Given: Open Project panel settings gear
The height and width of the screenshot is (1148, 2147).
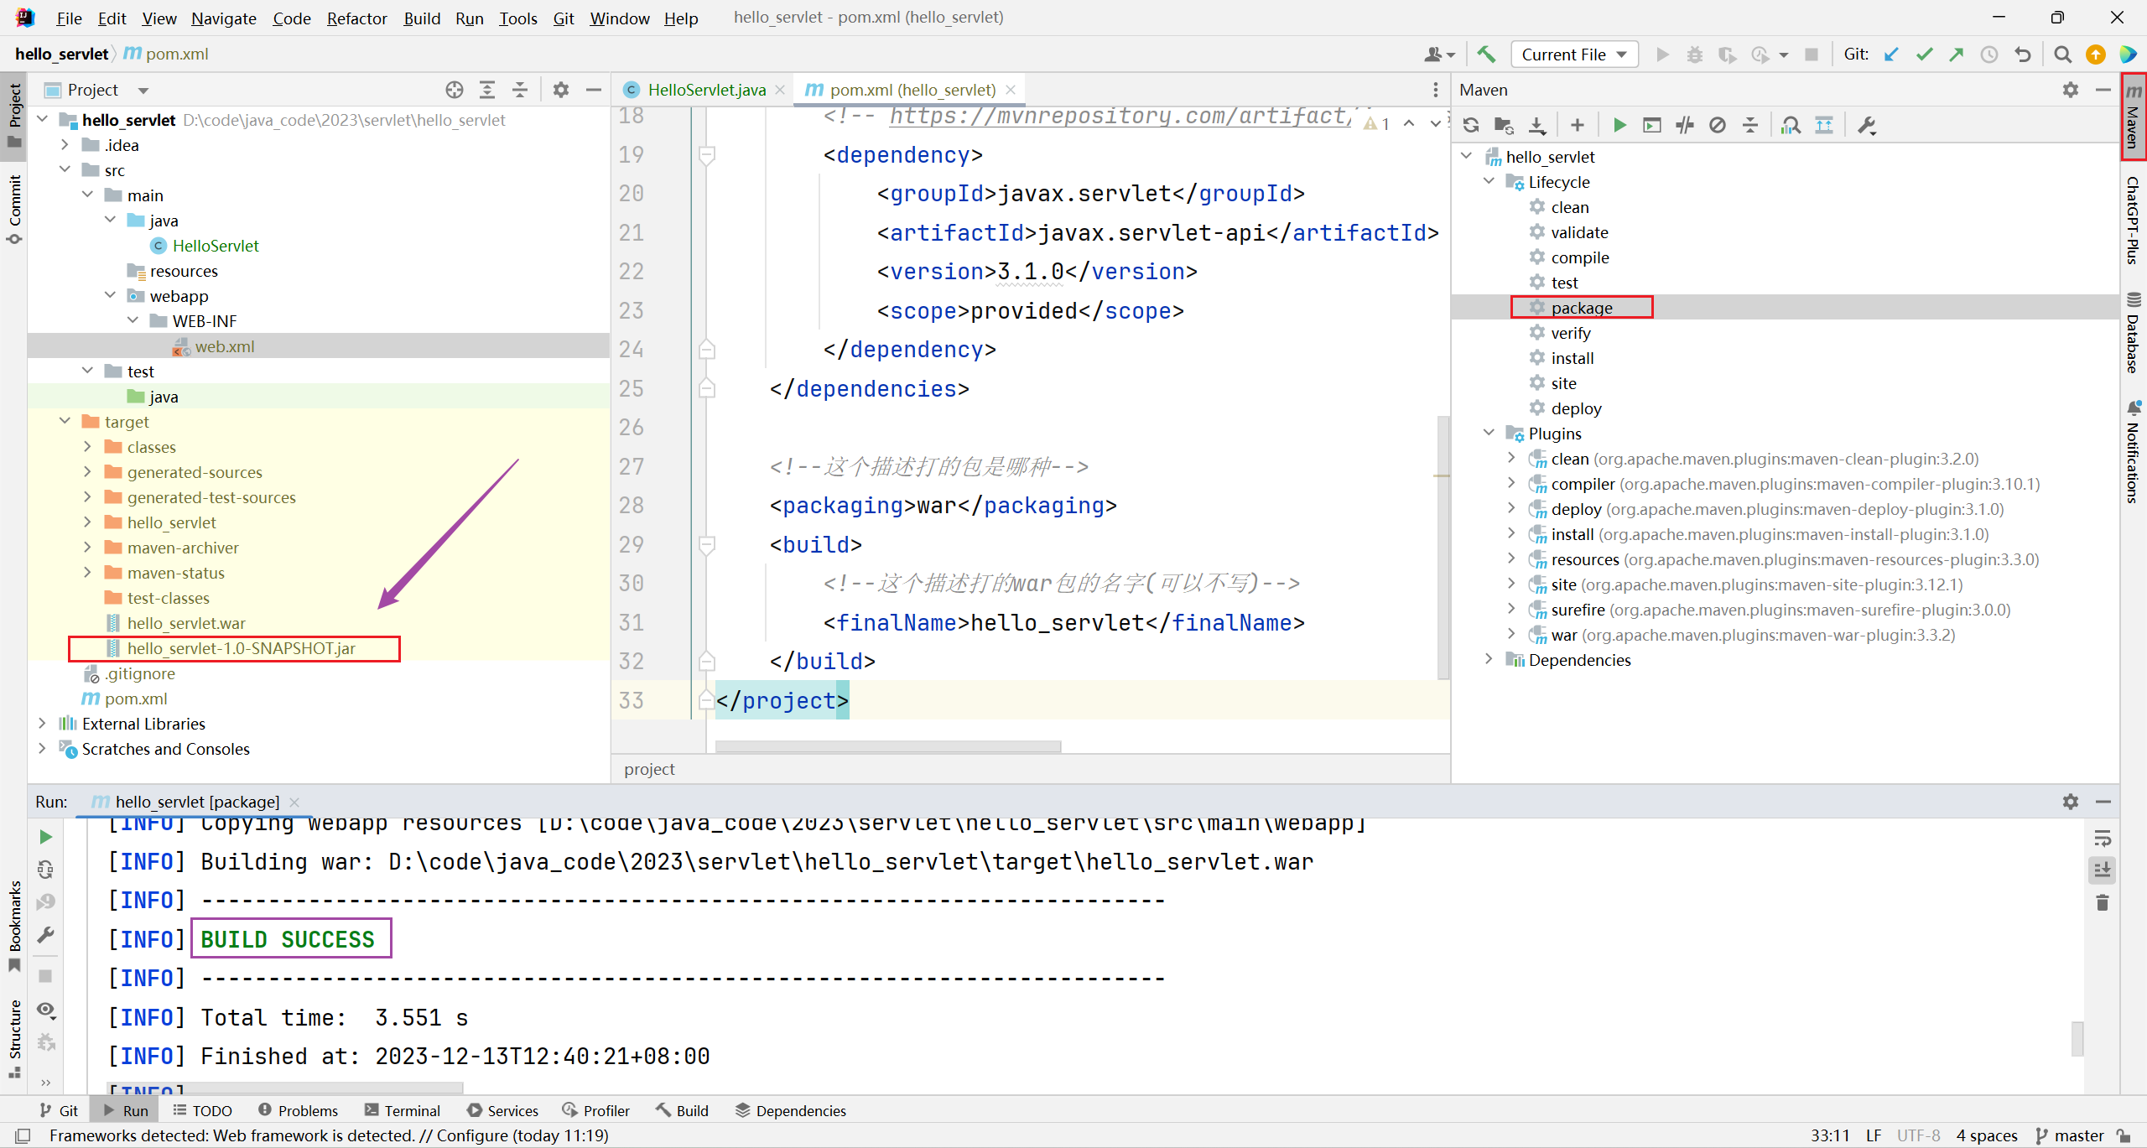Looking at the screenshot, I should (561, 90).
